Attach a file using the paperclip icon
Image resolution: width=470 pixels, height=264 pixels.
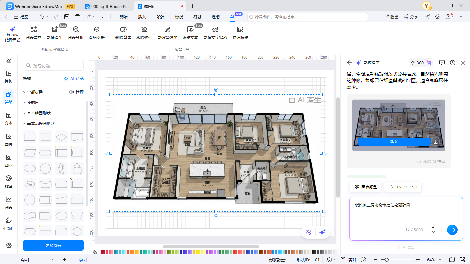click(x=433, y=230)
